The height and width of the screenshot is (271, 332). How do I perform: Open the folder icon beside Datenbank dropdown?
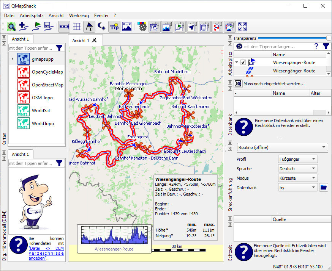pyautogui.click(x=323, y=187)
